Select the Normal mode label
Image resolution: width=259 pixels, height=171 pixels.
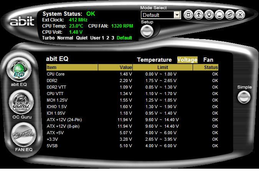point(65,38)
